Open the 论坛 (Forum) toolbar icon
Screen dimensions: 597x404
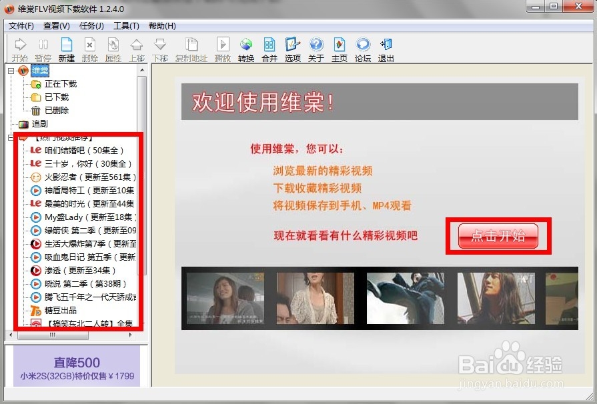362,50
